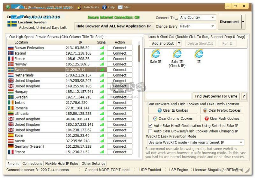Open the Change Every interval dropdown
The width and height of the screenshot is (255, 178).
click(197, 26)
